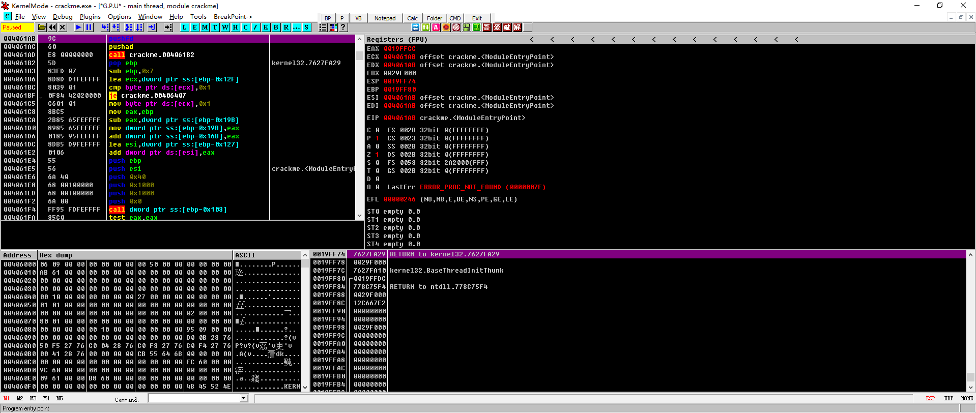This screenshot has width=976, height=413.
Task: Click the question mark help icon
Action: tap(343, 27)
